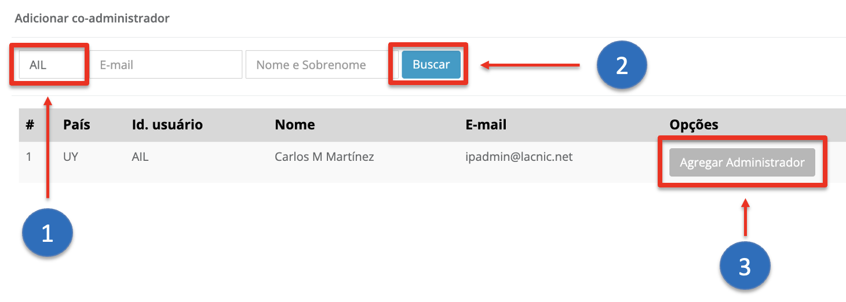The width and height of the screenshot is (846, 302).
Task: Click the Id. usuário column header
Action: pyautogui.click(x=167, y=125)
